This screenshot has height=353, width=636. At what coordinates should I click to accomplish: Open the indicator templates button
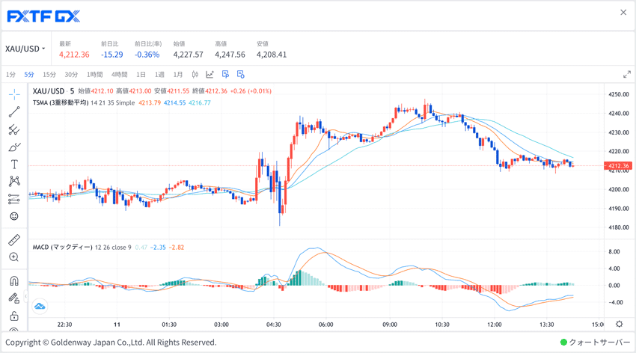click(x=225, y=74)
